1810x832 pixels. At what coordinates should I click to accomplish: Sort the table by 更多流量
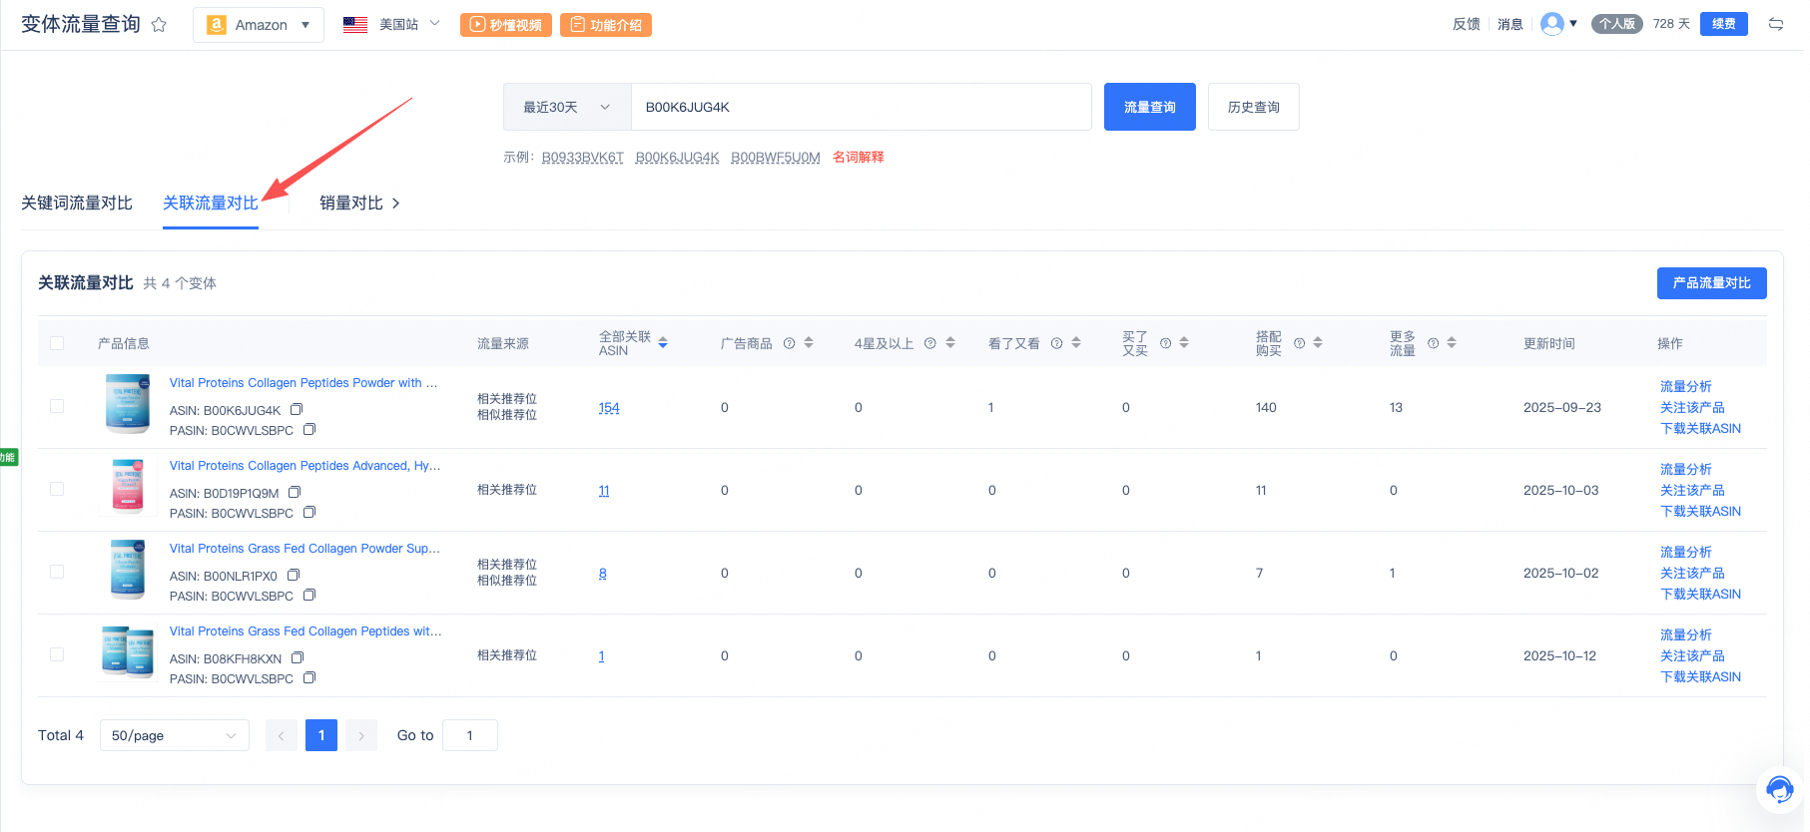tap(1452, 343)
